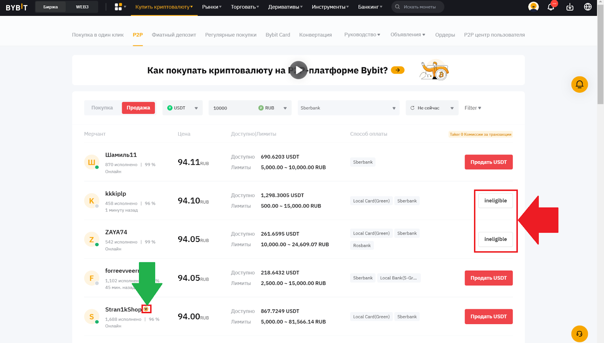The width and height of the screenshot is (604, 343).
Task: Click the floating yellow bell button
Action: pos(579,84)
